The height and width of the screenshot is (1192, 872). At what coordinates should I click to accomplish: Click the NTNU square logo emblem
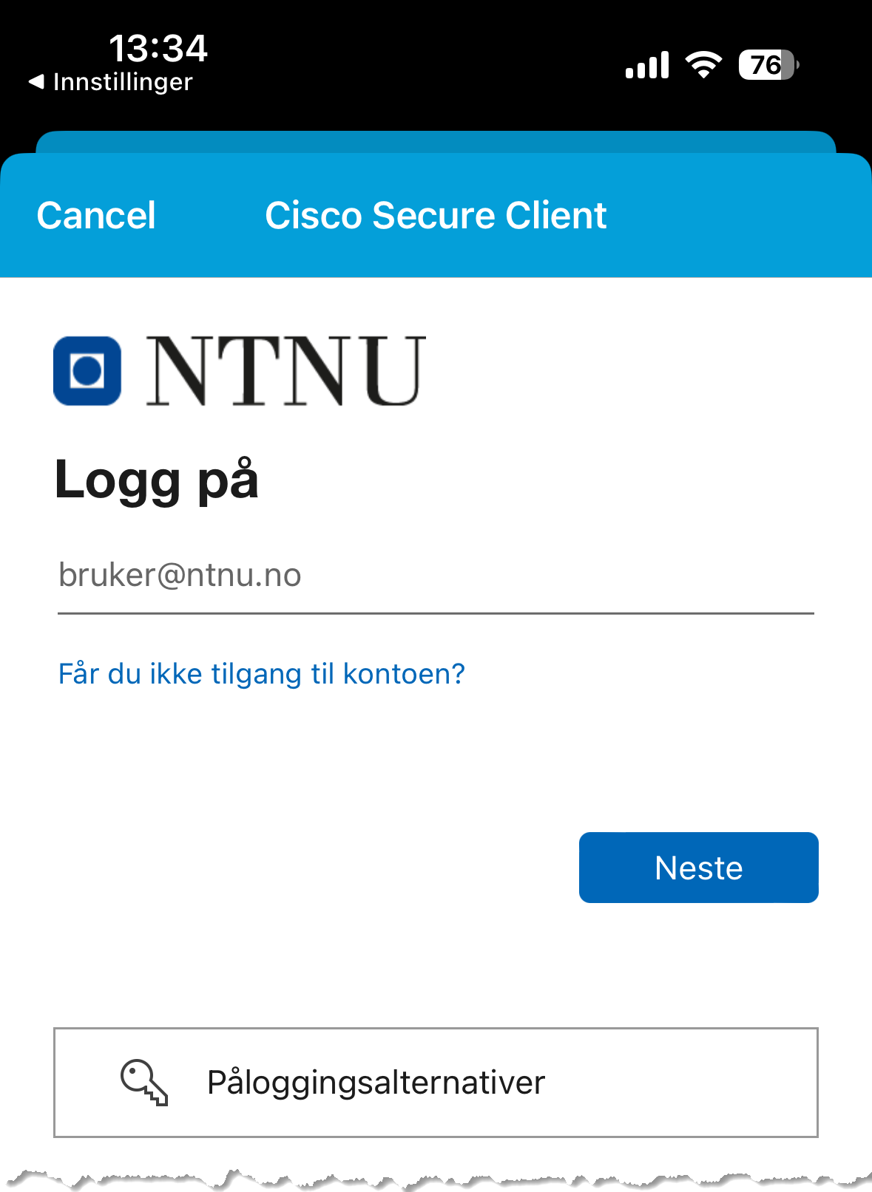(87, 371)
